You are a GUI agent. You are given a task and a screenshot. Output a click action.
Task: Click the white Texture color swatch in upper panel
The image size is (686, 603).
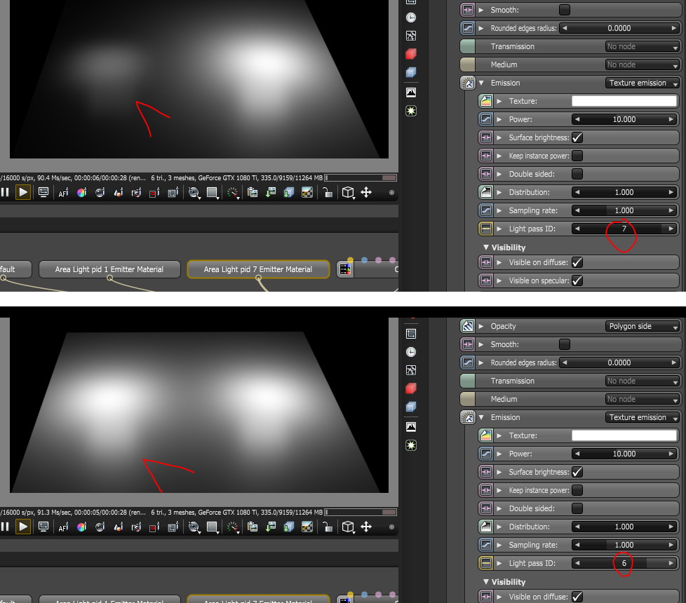click(x=624, y=101)
